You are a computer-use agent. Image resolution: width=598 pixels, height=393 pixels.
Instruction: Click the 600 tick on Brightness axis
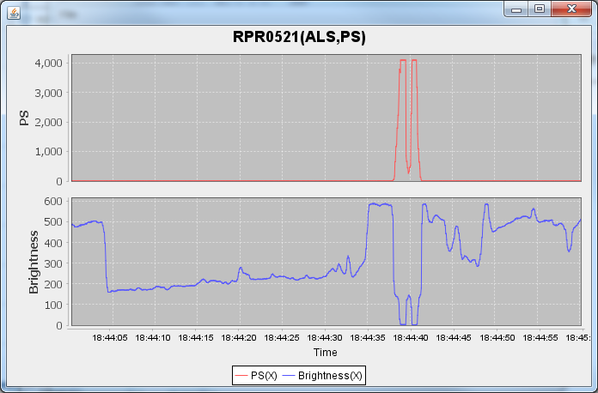tap(53, 201)
